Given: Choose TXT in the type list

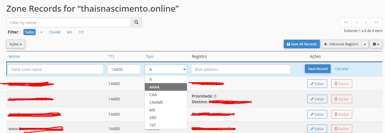Looking at the screenshot, I should (x=166, y=125).
